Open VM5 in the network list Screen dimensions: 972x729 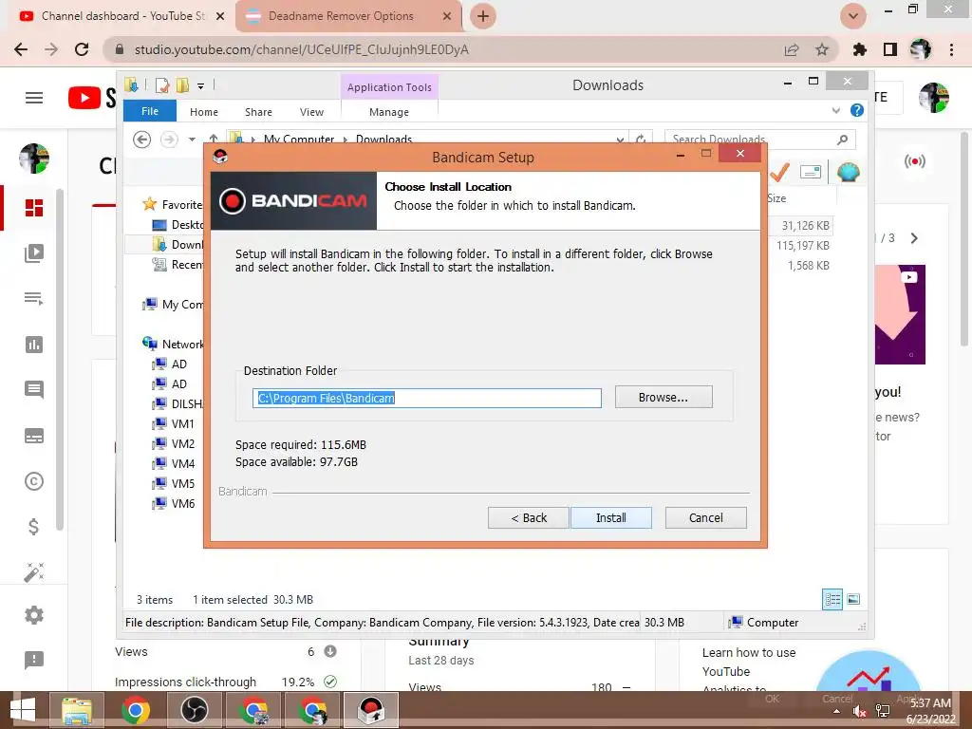pyautogui.click(x=174, y=483)
